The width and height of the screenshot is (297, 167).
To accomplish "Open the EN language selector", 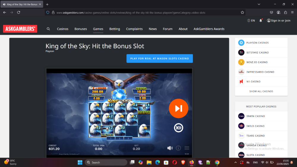I will [x=251, y=21].
